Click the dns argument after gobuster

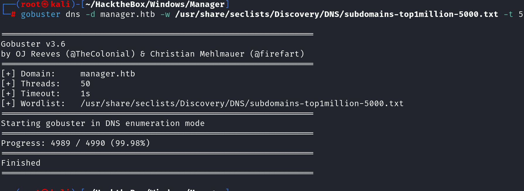coord(73,14)
